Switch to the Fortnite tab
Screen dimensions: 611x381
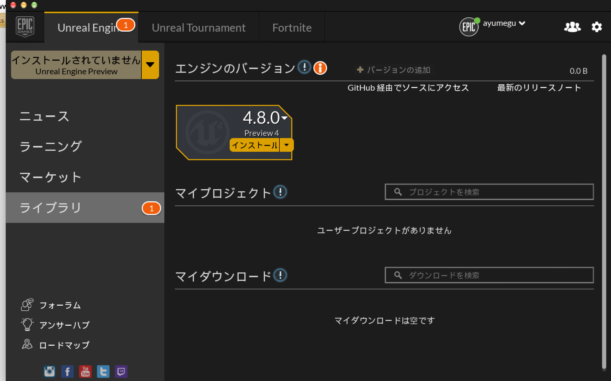click(x=292, y=27)
